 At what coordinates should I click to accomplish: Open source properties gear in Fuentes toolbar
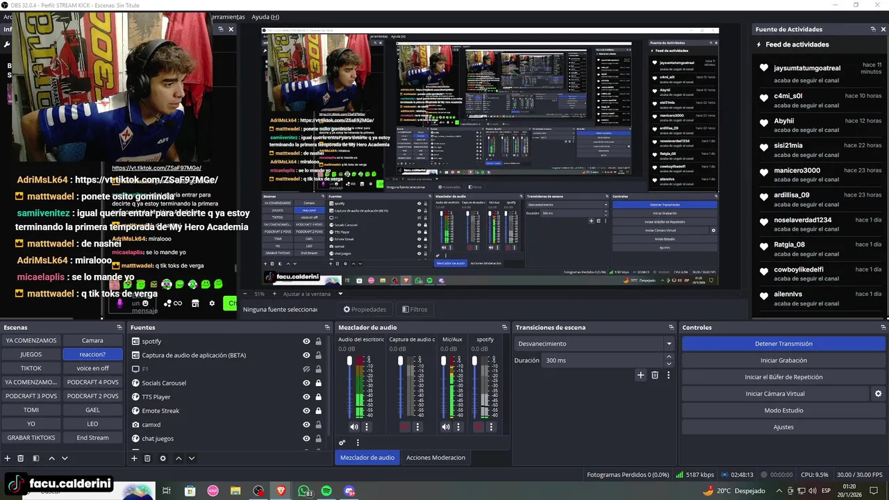tap(163, 458)
